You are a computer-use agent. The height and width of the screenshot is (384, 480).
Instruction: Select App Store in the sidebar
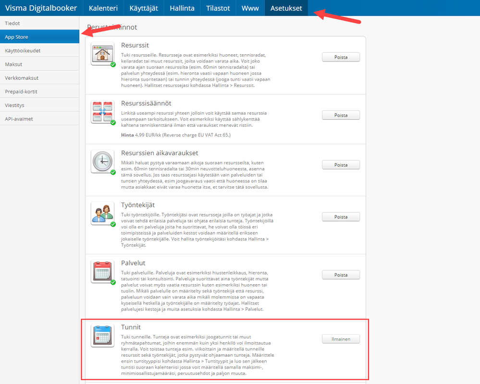[39, 36]
